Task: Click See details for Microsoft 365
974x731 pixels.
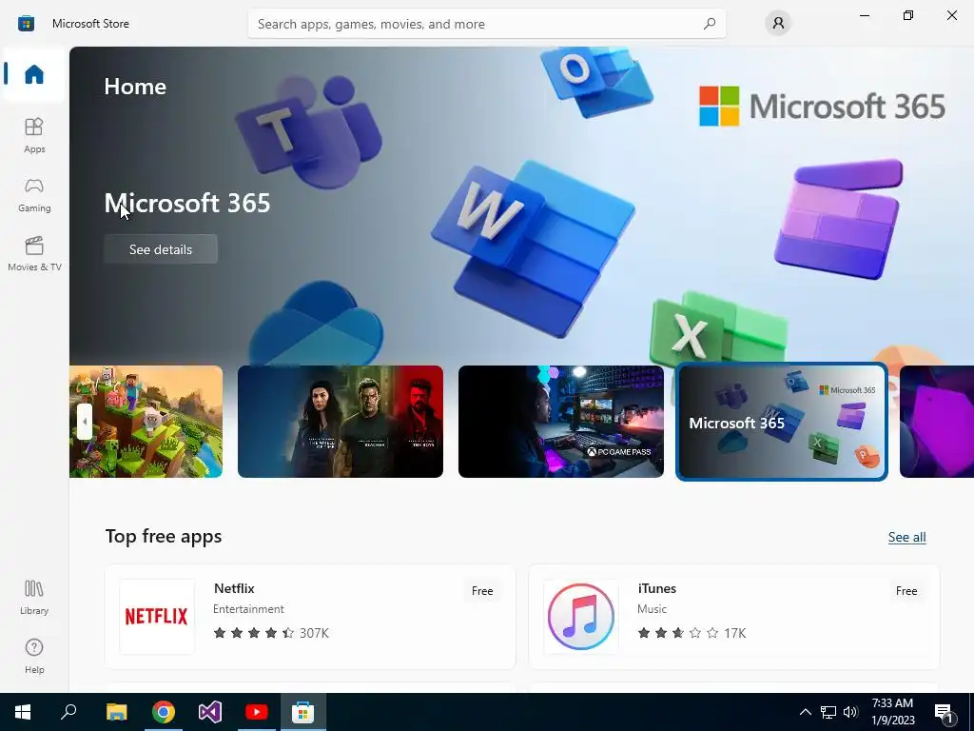Action: coord(160,249)
